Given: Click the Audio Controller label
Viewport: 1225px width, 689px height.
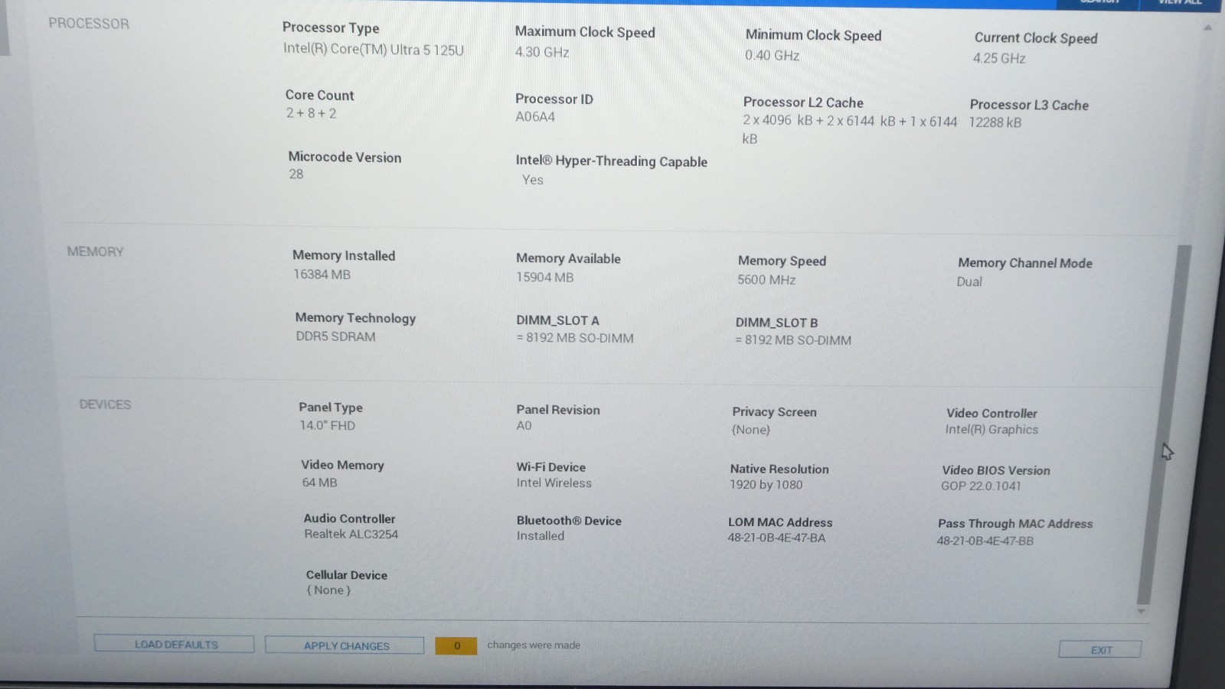Looking at the screenshot, I should (349, 518).
